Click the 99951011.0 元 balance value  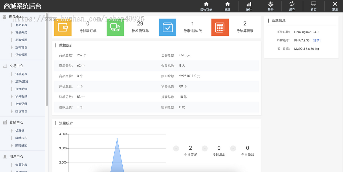point(190,76)
